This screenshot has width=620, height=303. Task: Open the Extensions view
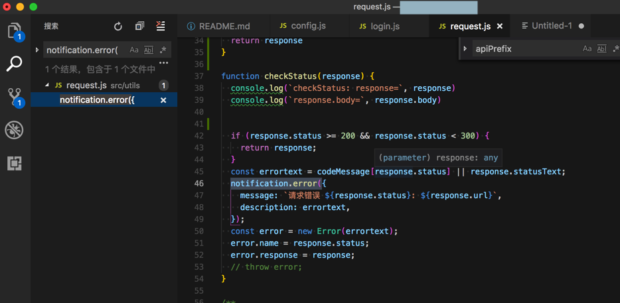[x=15, y=163]
